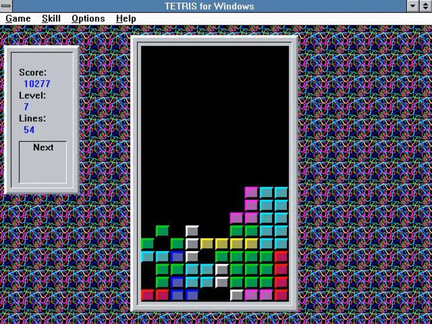Image resolution: width=432 pixels, height=324 pixels.
Task: Click the Lines count 54
Action: [x=29, y=130]
